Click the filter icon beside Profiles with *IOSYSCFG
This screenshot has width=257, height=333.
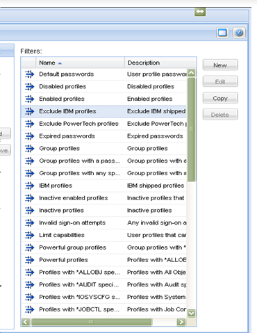pos(29,297)
